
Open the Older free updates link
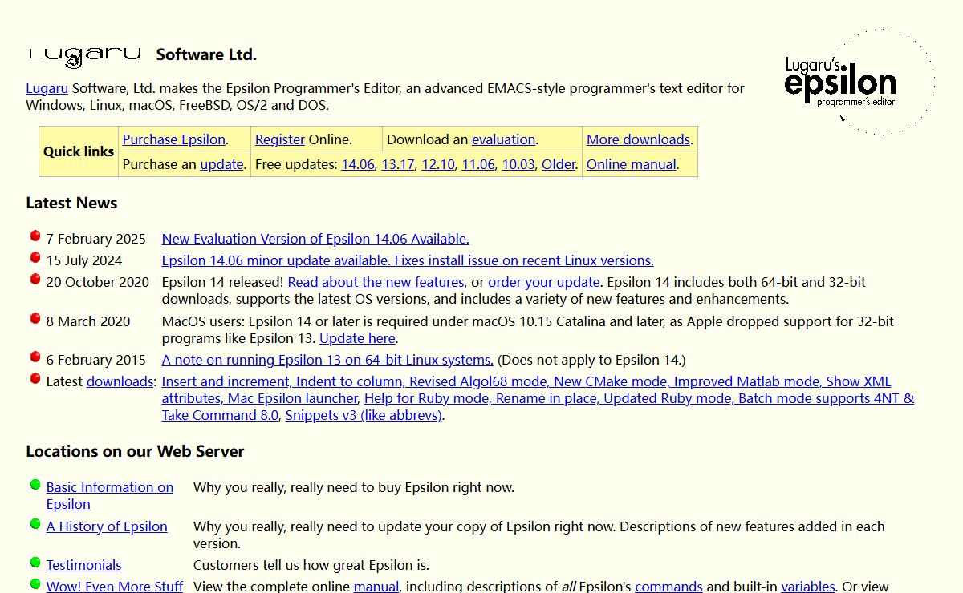[x=559, y=164]
